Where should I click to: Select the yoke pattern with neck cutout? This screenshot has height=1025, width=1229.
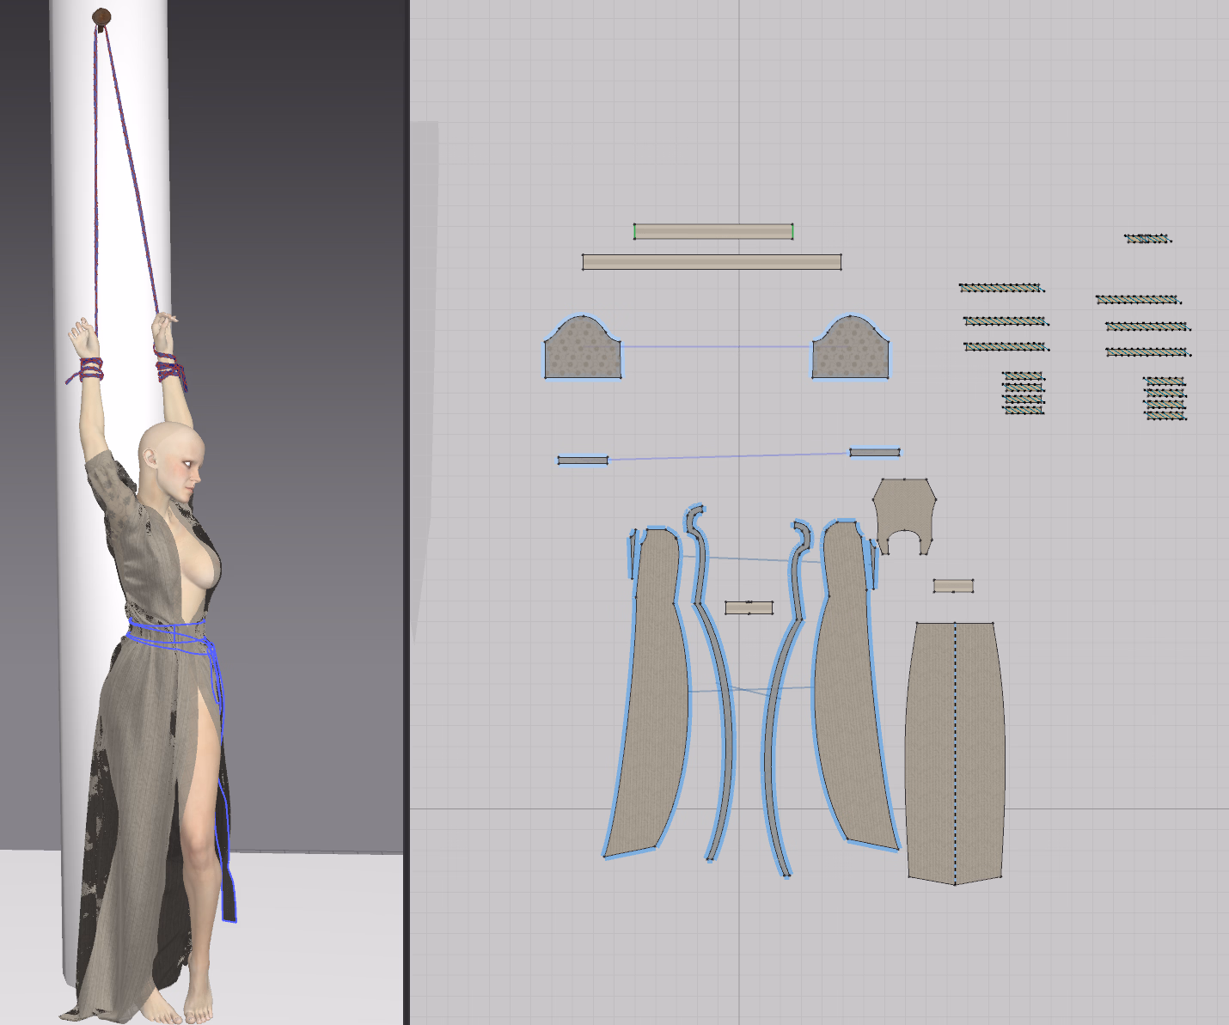point(903,510)
